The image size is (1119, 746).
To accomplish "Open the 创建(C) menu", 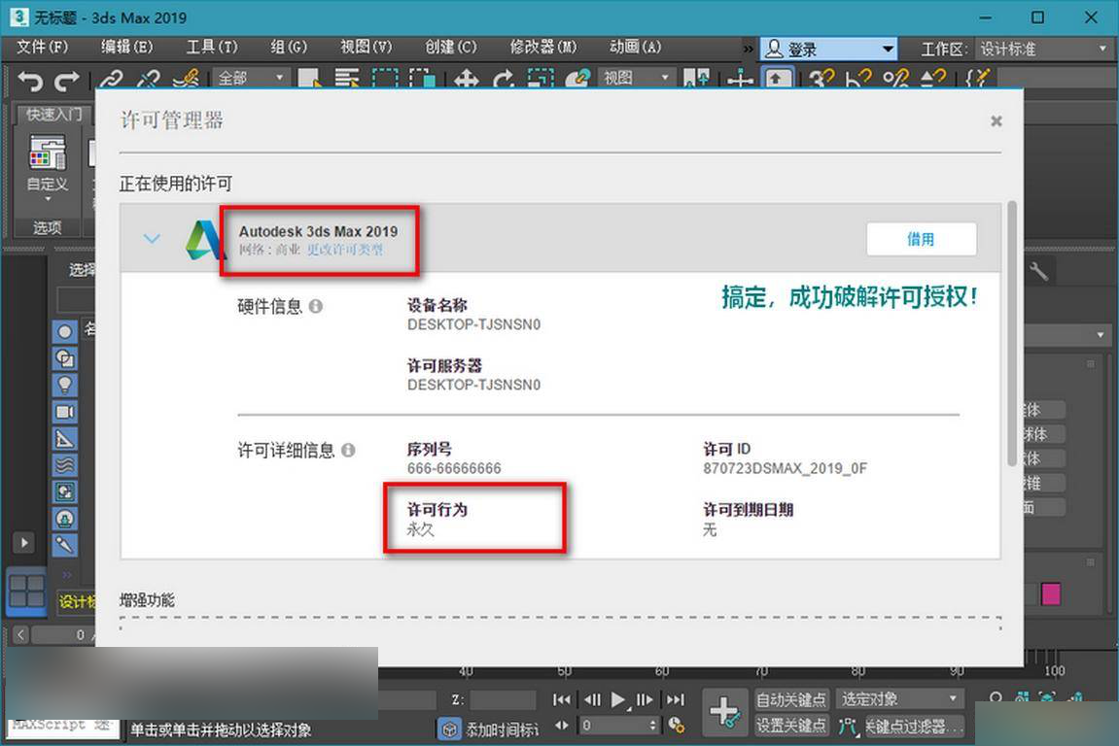I will (x=451, y=47).
